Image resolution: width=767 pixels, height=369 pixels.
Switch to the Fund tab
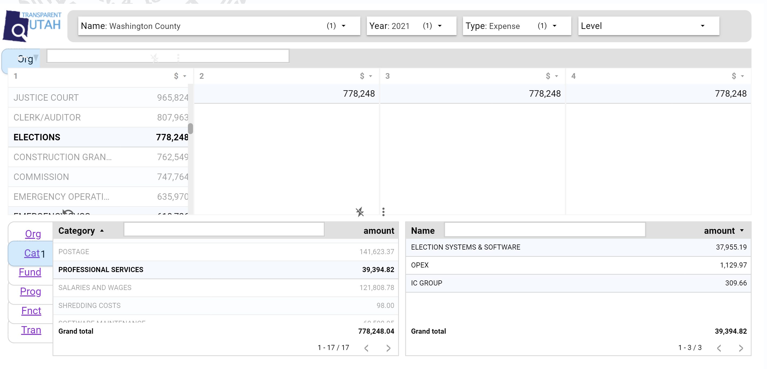click(30, 272)
